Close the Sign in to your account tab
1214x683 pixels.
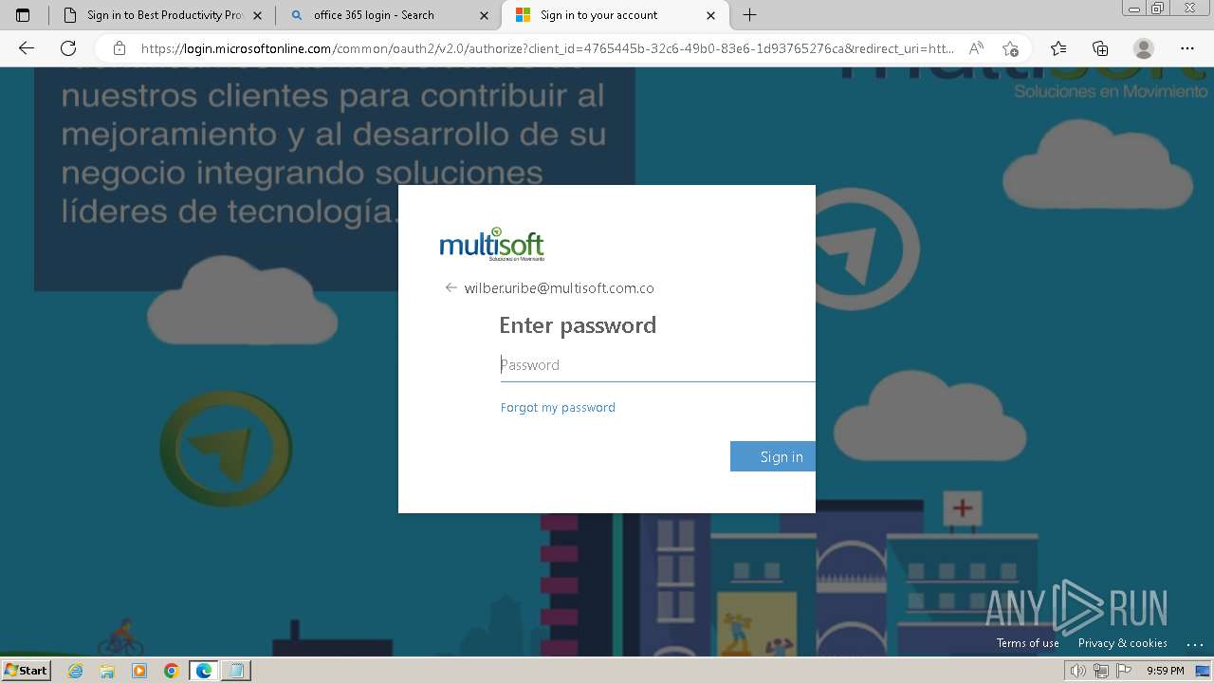711,15
